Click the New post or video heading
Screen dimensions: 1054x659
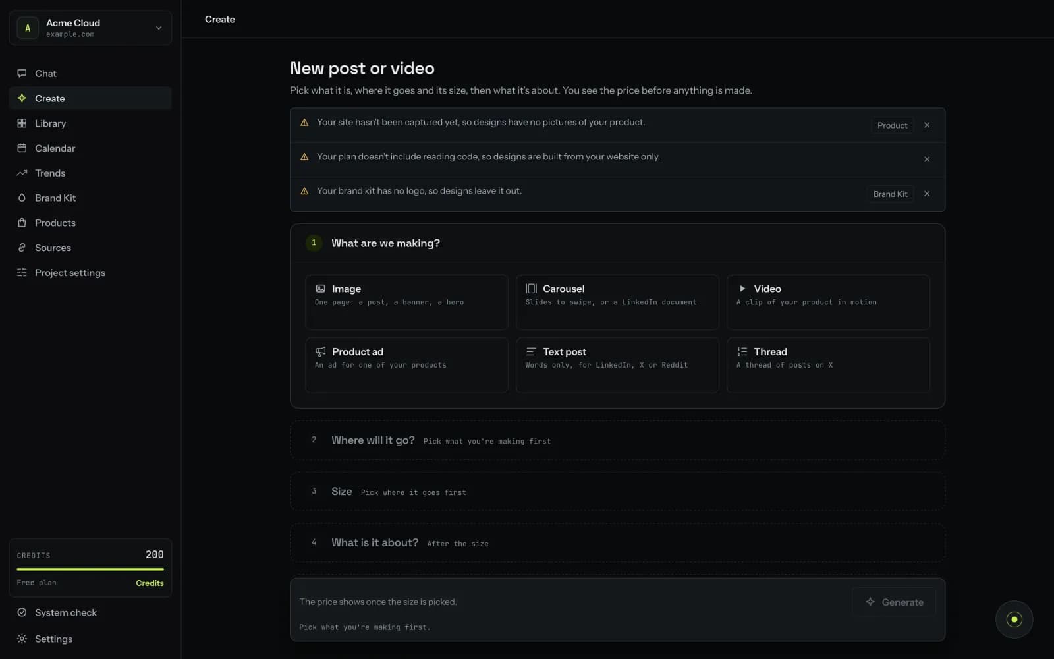(x=362, y=68)
